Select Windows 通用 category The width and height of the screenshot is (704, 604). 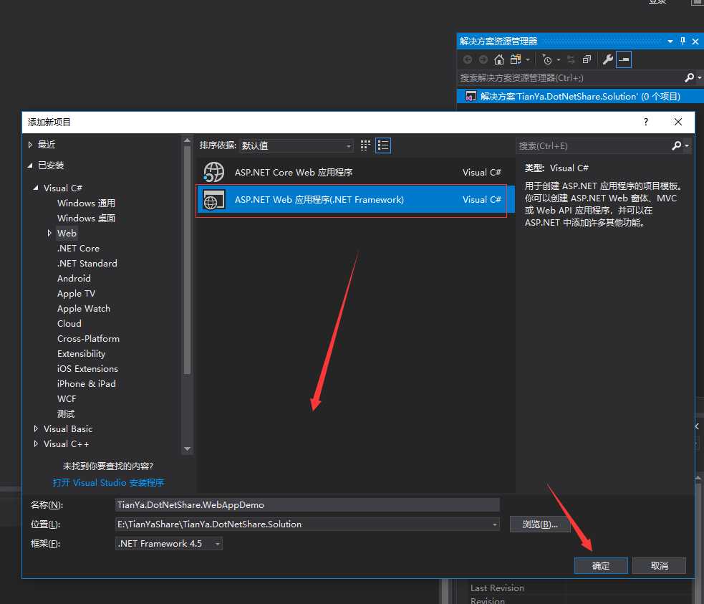point(86,203)
